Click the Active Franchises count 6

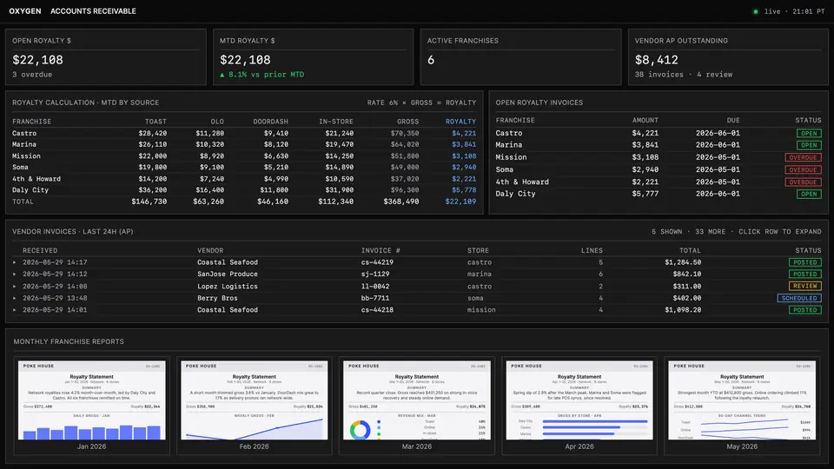click(x=431, y=60)
